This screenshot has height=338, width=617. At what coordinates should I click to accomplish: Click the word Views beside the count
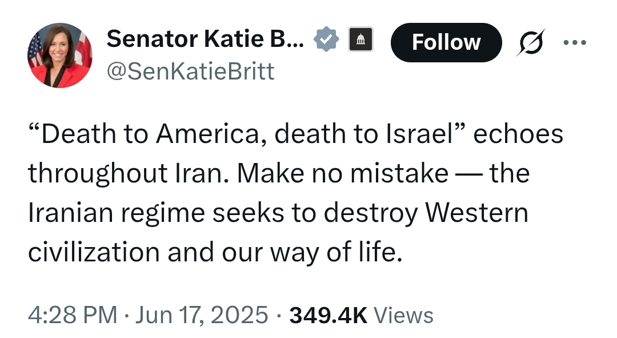tap(403, 315)
